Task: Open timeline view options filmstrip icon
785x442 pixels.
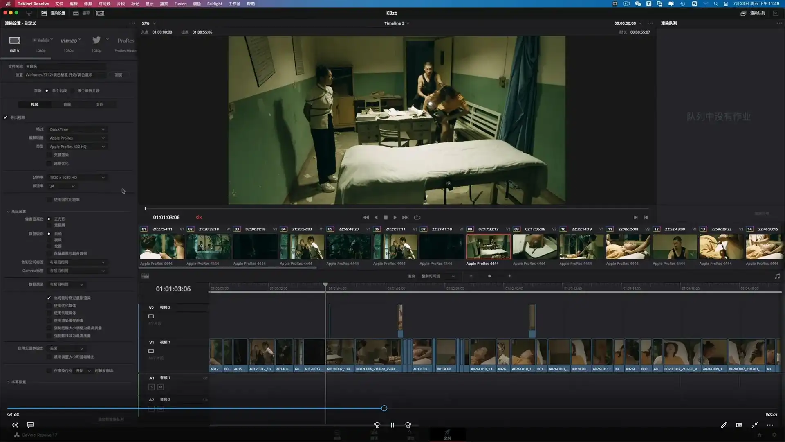Action: point(145,276)
